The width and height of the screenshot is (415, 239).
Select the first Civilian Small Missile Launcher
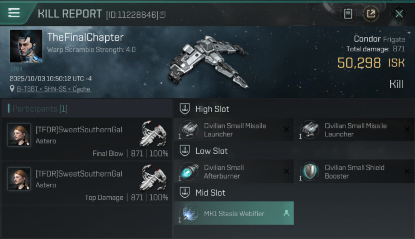234,130
